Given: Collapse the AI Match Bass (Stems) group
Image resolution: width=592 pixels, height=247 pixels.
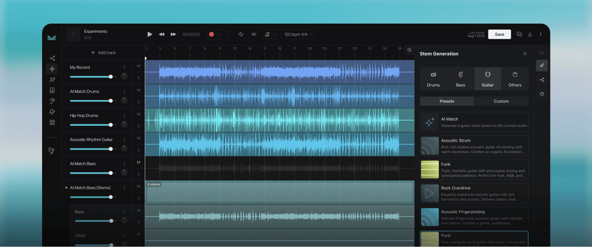Looking at the screenshot, I should pyautogui.click(x=66, y=188).
